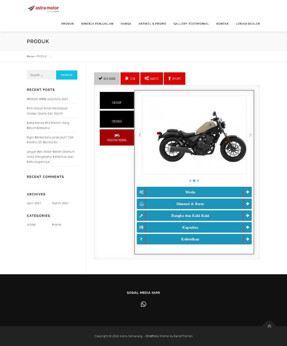This screenshot has height=346, width=287.
Task: Open GALLERY TESTIMONIAL menu item
Action: coord(191,24)
